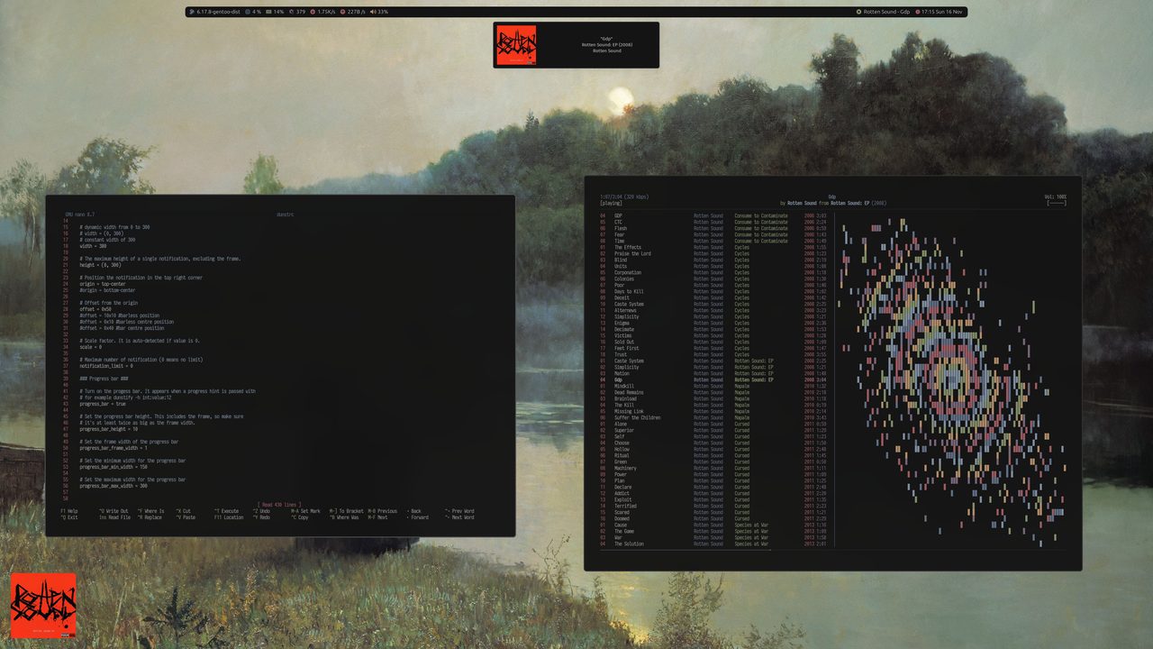This screenshot has height=649, width=1153.
Task: Click the dunstrc filename in nano's title
Action: 286,215
